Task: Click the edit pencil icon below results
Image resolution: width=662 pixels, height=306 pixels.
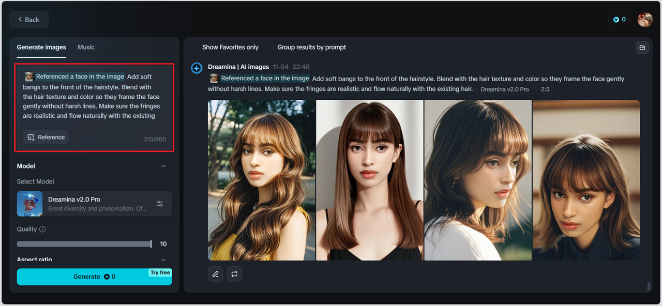Action: [216, 274]
